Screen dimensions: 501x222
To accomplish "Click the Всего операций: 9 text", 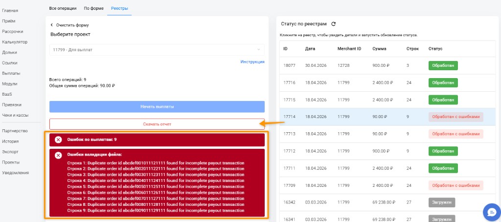I will click(x=68, y=80).
